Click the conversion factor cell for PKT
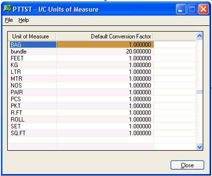212x176 pixels. pos(105,106)
